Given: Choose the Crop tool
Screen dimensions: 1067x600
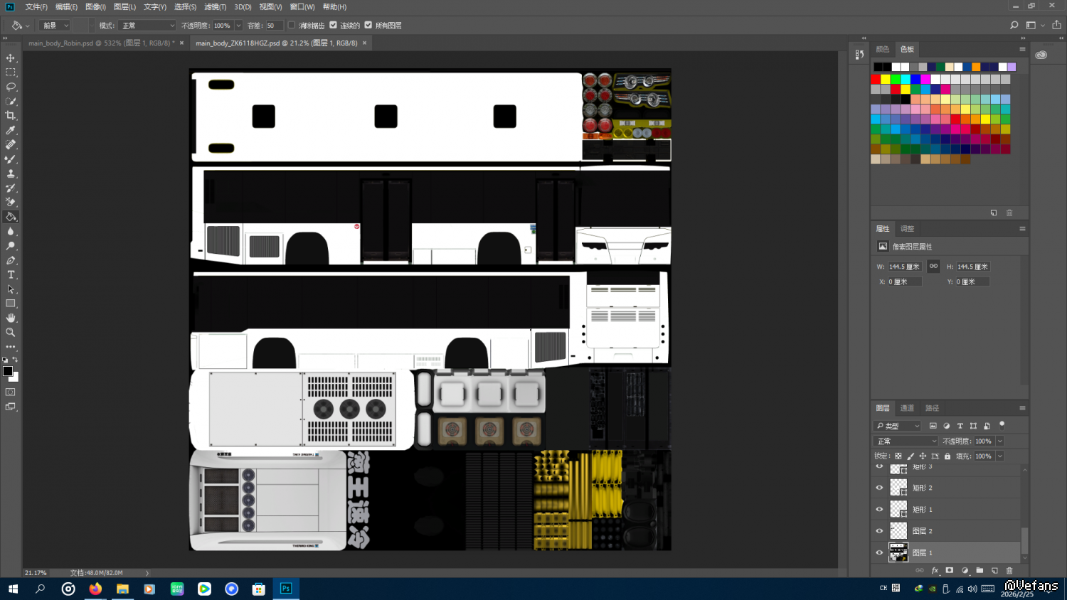Looking at the screenshot, I should [11, 115].
